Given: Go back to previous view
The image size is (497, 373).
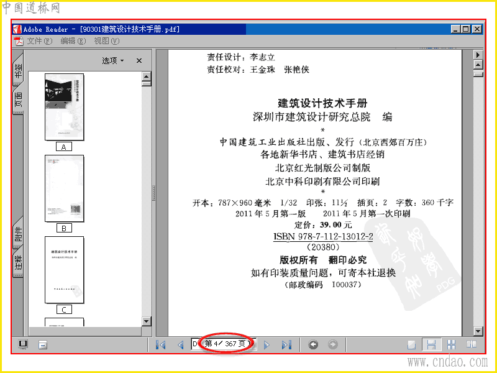Looking at the screenshot, I should coord(313,344).
